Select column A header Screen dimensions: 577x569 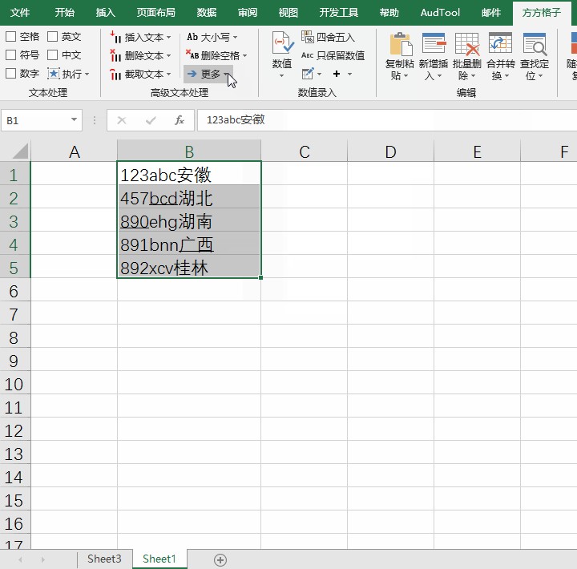point(75,151)
